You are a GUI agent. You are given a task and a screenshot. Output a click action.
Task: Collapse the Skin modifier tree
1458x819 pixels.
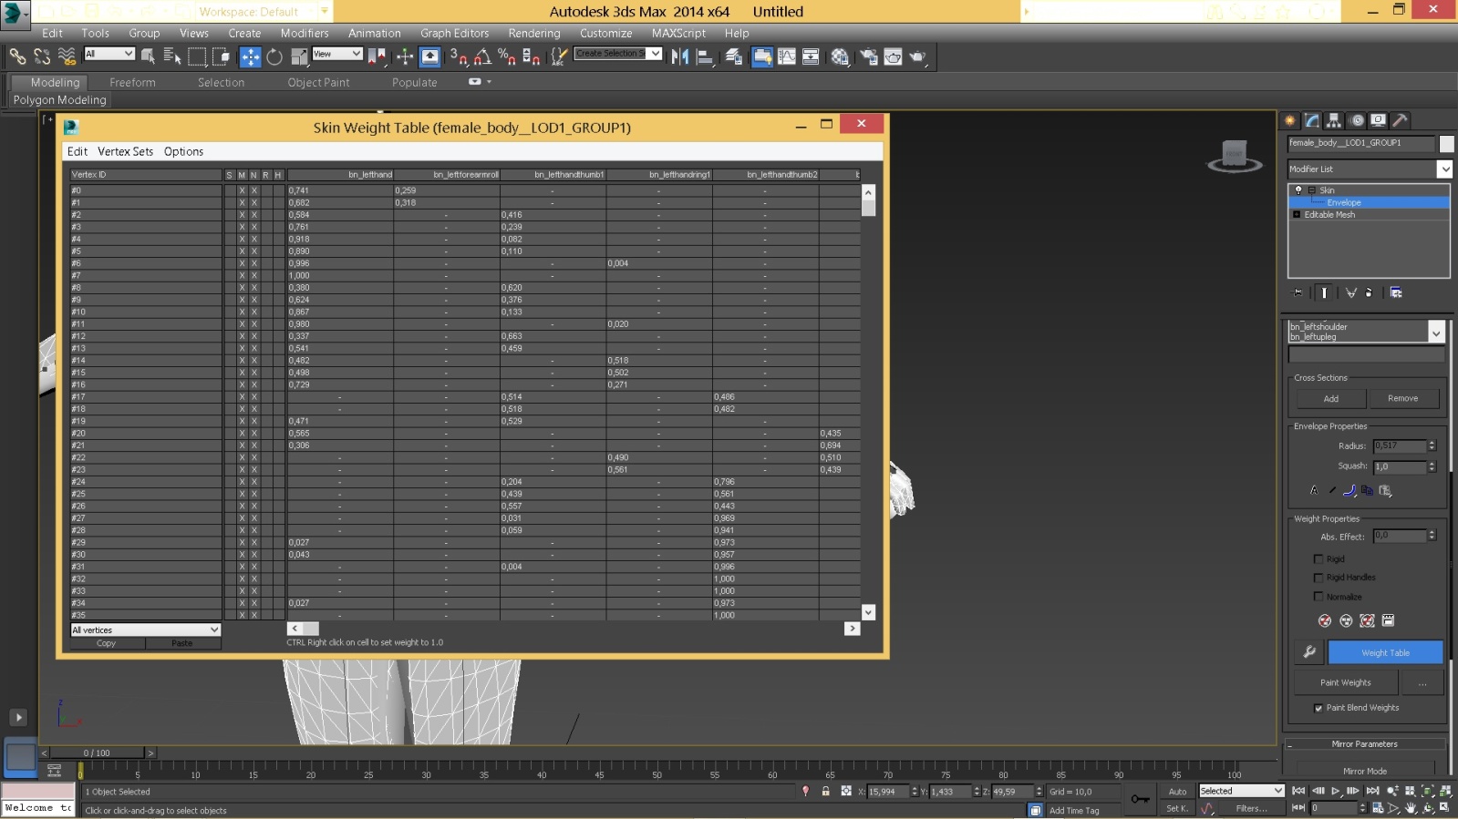click(x=1312, y=190)
